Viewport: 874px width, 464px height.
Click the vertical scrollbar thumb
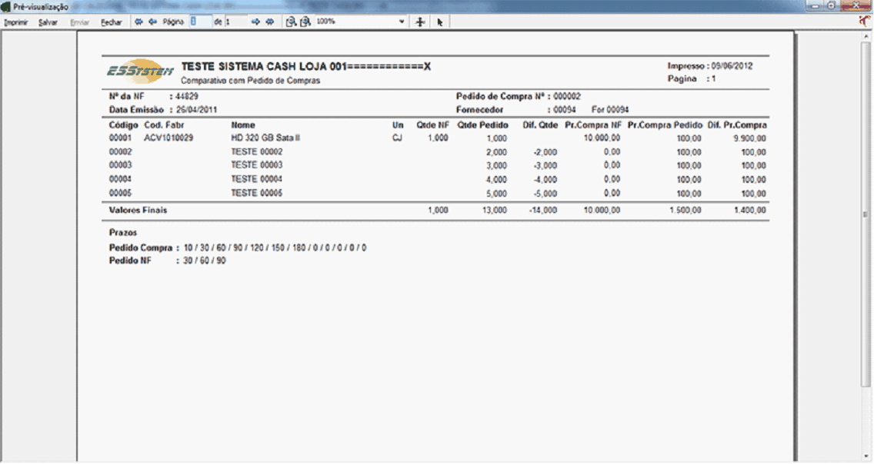868,215
